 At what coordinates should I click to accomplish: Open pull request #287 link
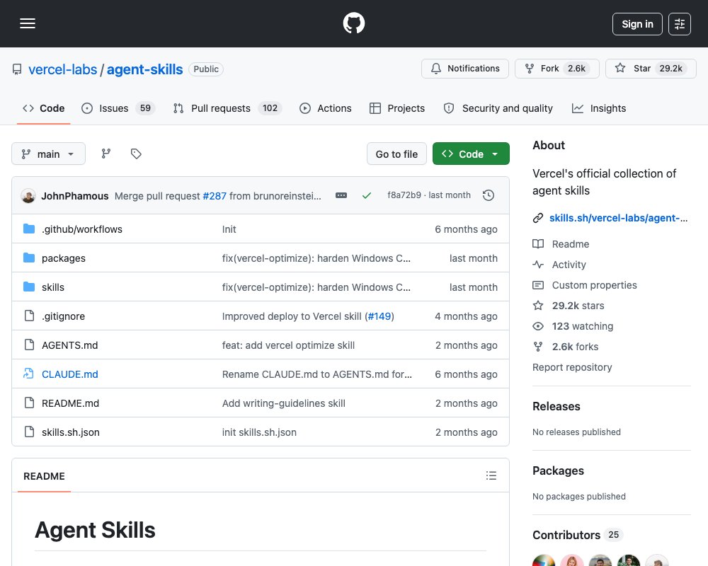pyautogui.click(x=215, y=196)
